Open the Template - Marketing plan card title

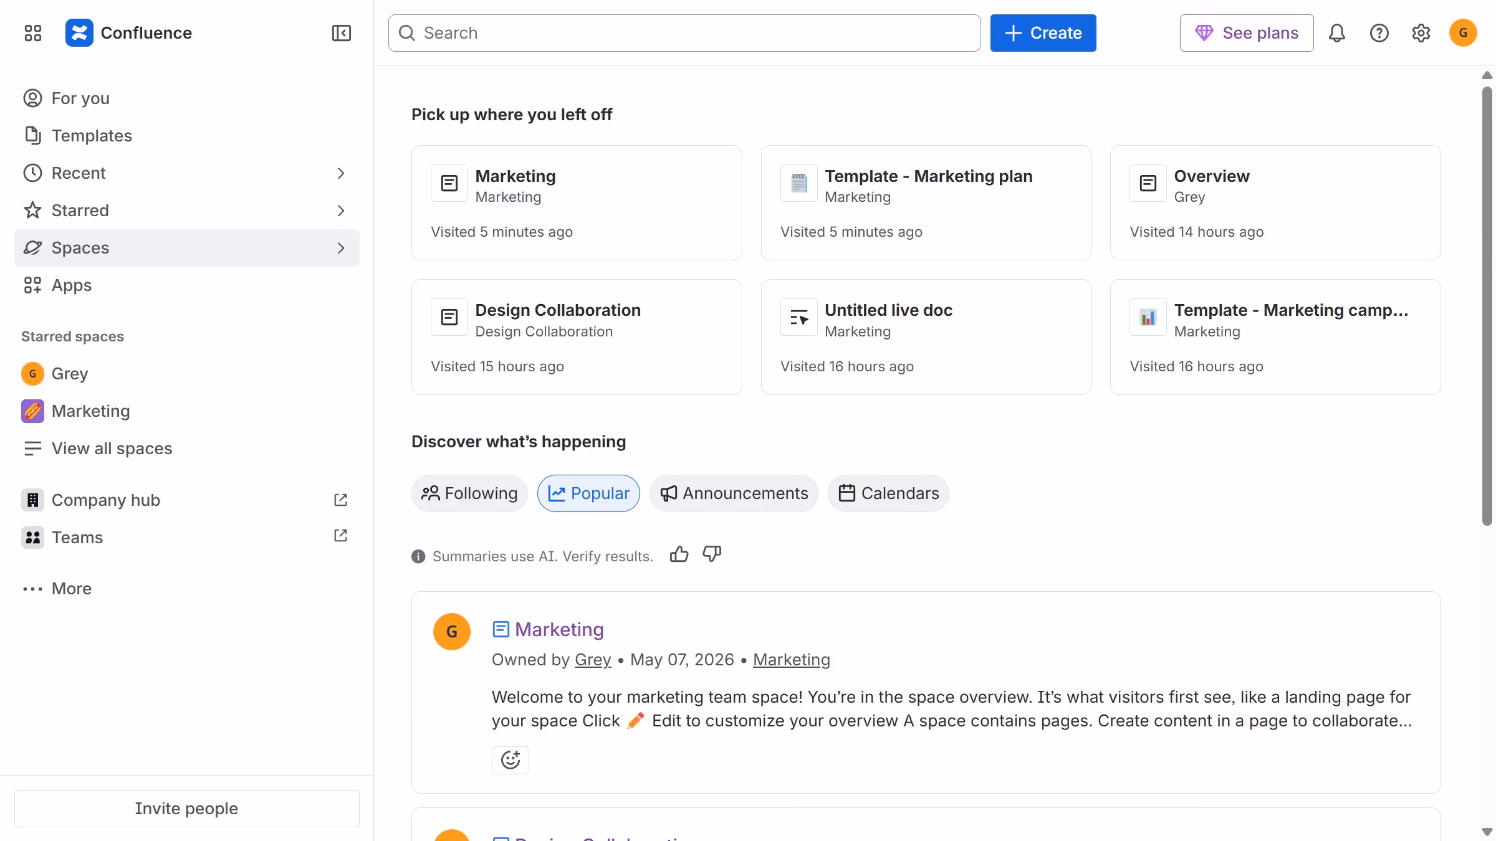point(929,176)
